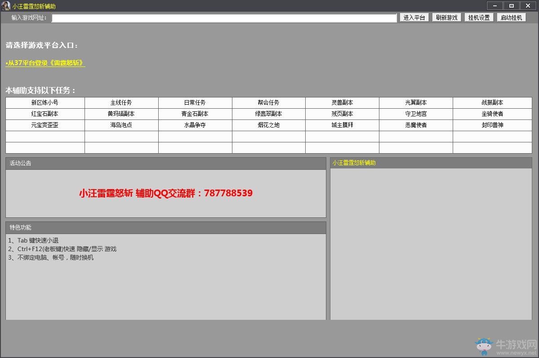Click the 活动公告 panel header
This screenshot has height=358, width=539.
[166, 164]
